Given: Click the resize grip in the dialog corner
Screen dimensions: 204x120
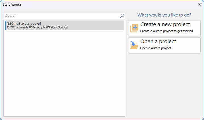Looking at the screenshot, I should tap(202, 118).
